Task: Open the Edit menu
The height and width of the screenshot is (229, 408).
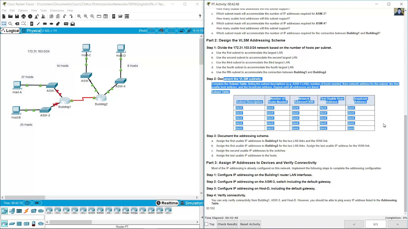Action: pos(12,10)
